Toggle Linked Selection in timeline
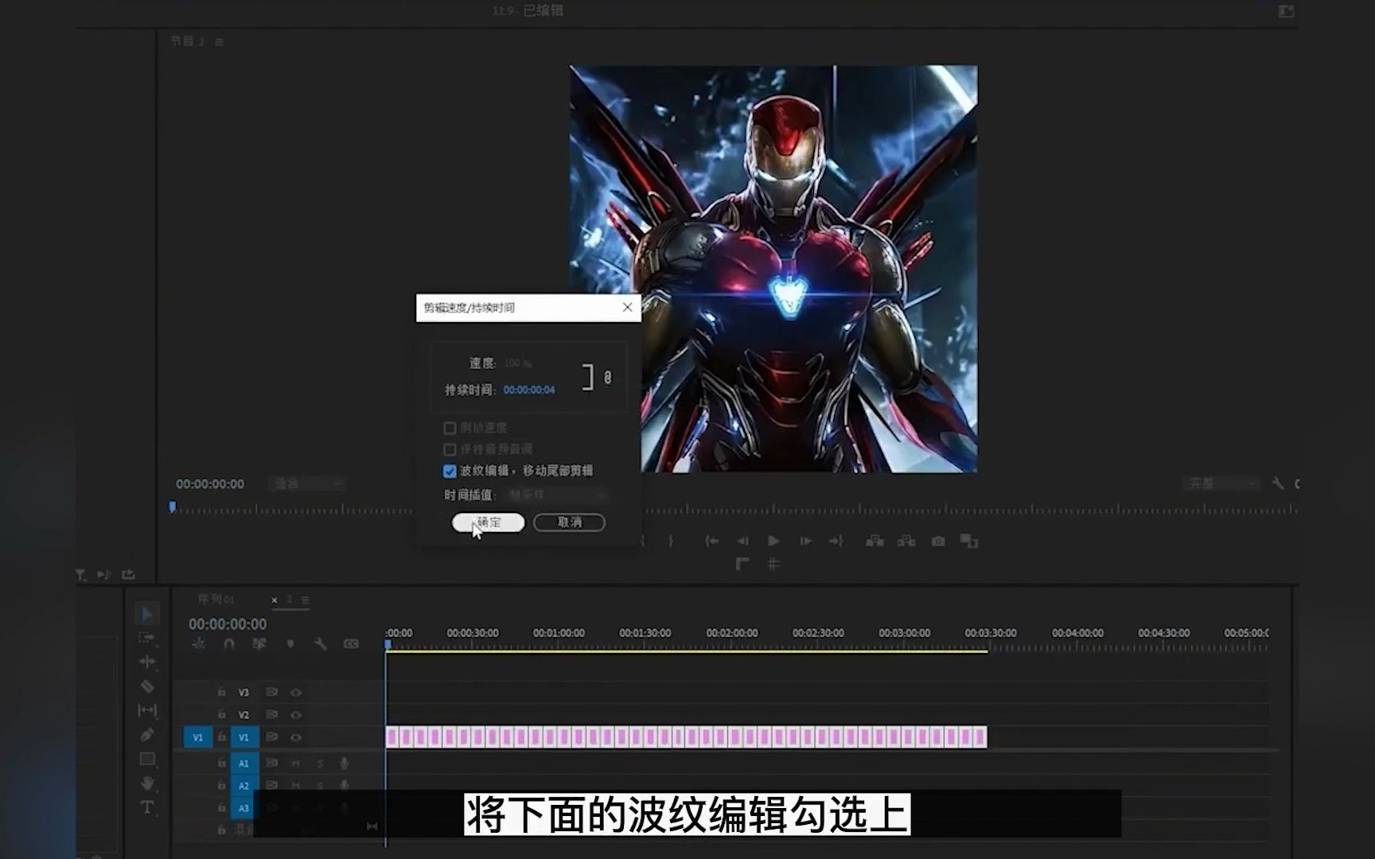 point(259,644)
